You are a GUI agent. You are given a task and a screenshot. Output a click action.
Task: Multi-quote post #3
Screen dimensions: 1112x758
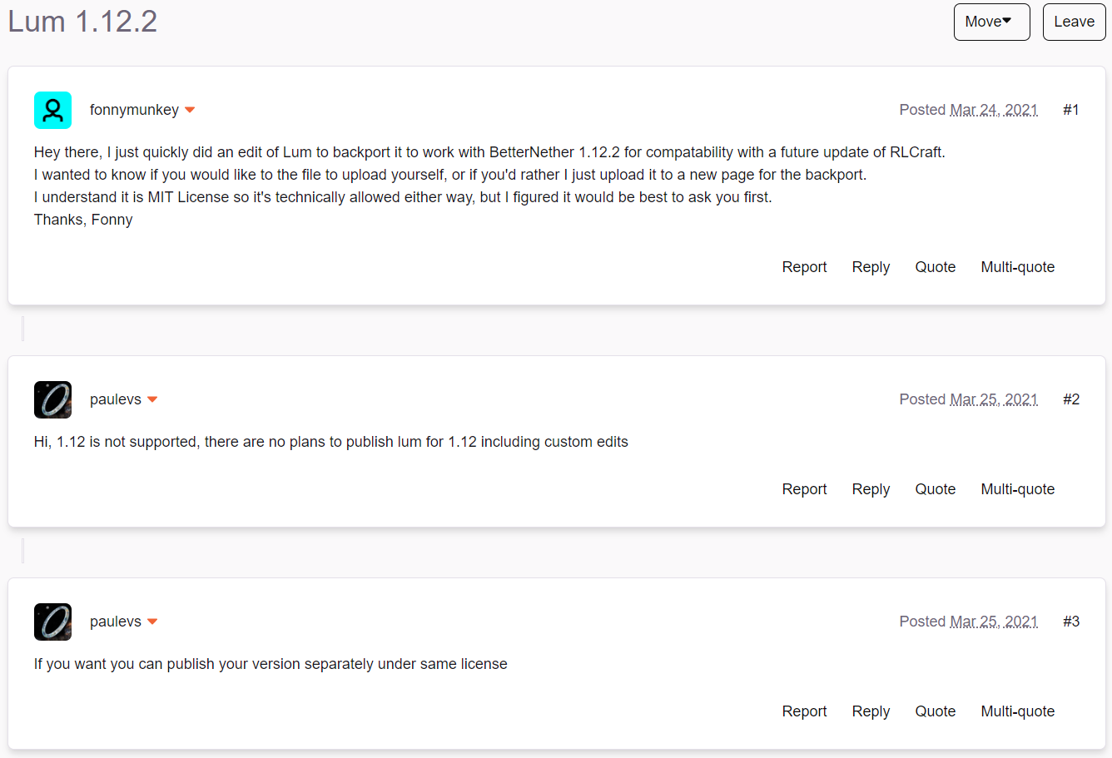pyautogui.click(x=1017, y=711)
